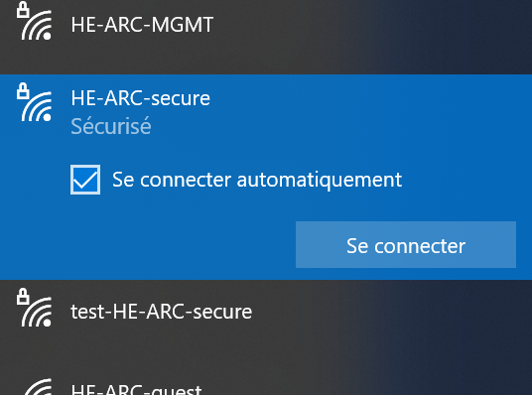Connect using the Se connecter button

pyautogui.click(x=406, y=245)
